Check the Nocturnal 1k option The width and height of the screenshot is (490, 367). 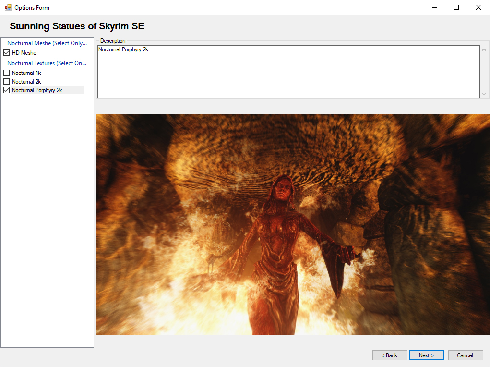point(7,73)
